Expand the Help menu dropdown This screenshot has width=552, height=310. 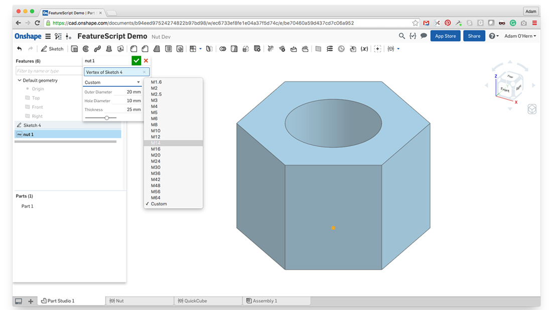click(x=494, y=36)
